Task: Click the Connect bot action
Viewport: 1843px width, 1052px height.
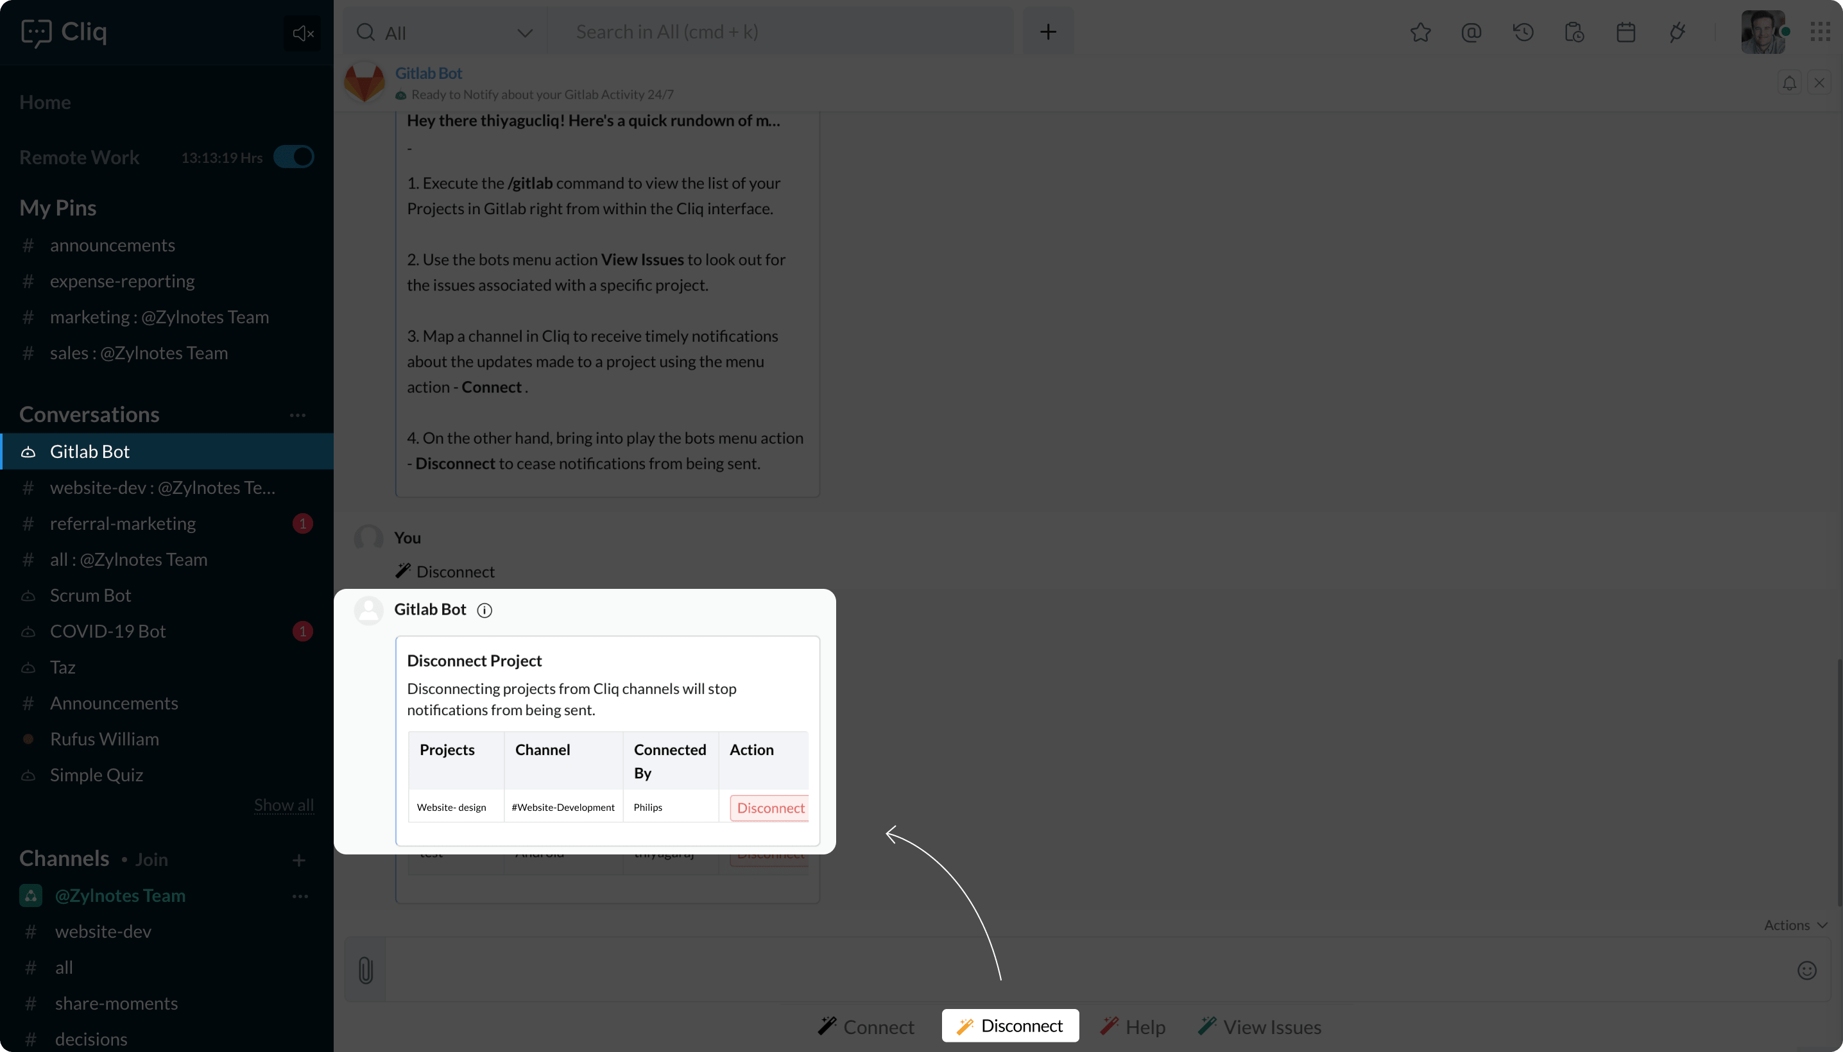Action: (x=866, y=1027)
